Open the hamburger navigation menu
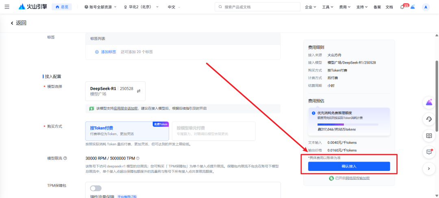Image resolution: width=439 pixels, height=198 pixels. (x=7, y=7)
